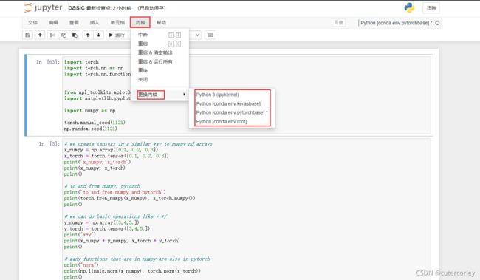Open the 查看 menu

pyautogui.click(x=74, y=22)
